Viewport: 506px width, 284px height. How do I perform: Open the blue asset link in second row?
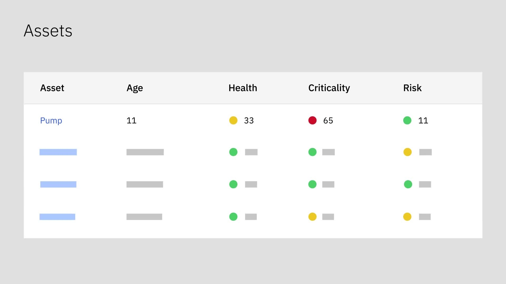click(58, 152)
